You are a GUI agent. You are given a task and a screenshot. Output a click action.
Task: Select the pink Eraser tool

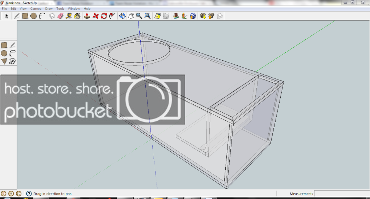coord(60,16)
